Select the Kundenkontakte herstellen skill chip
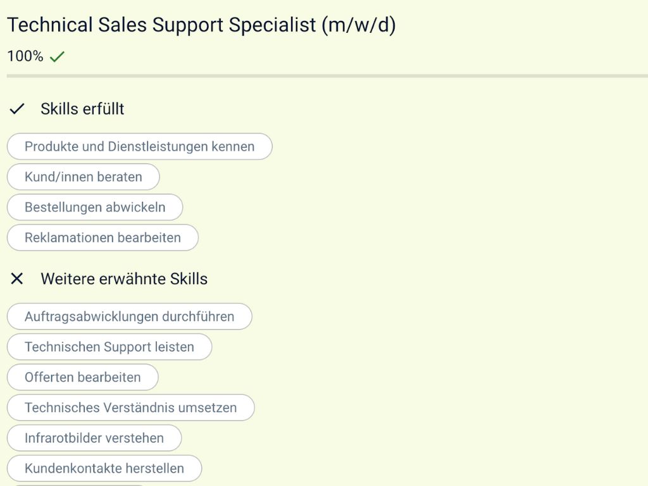This screenshot has height=486, width=648. (104, 468)
